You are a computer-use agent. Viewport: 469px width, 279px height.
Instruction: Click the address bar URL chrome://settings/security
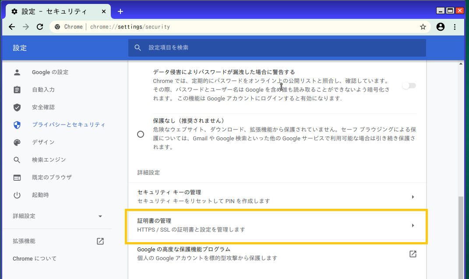130,27
